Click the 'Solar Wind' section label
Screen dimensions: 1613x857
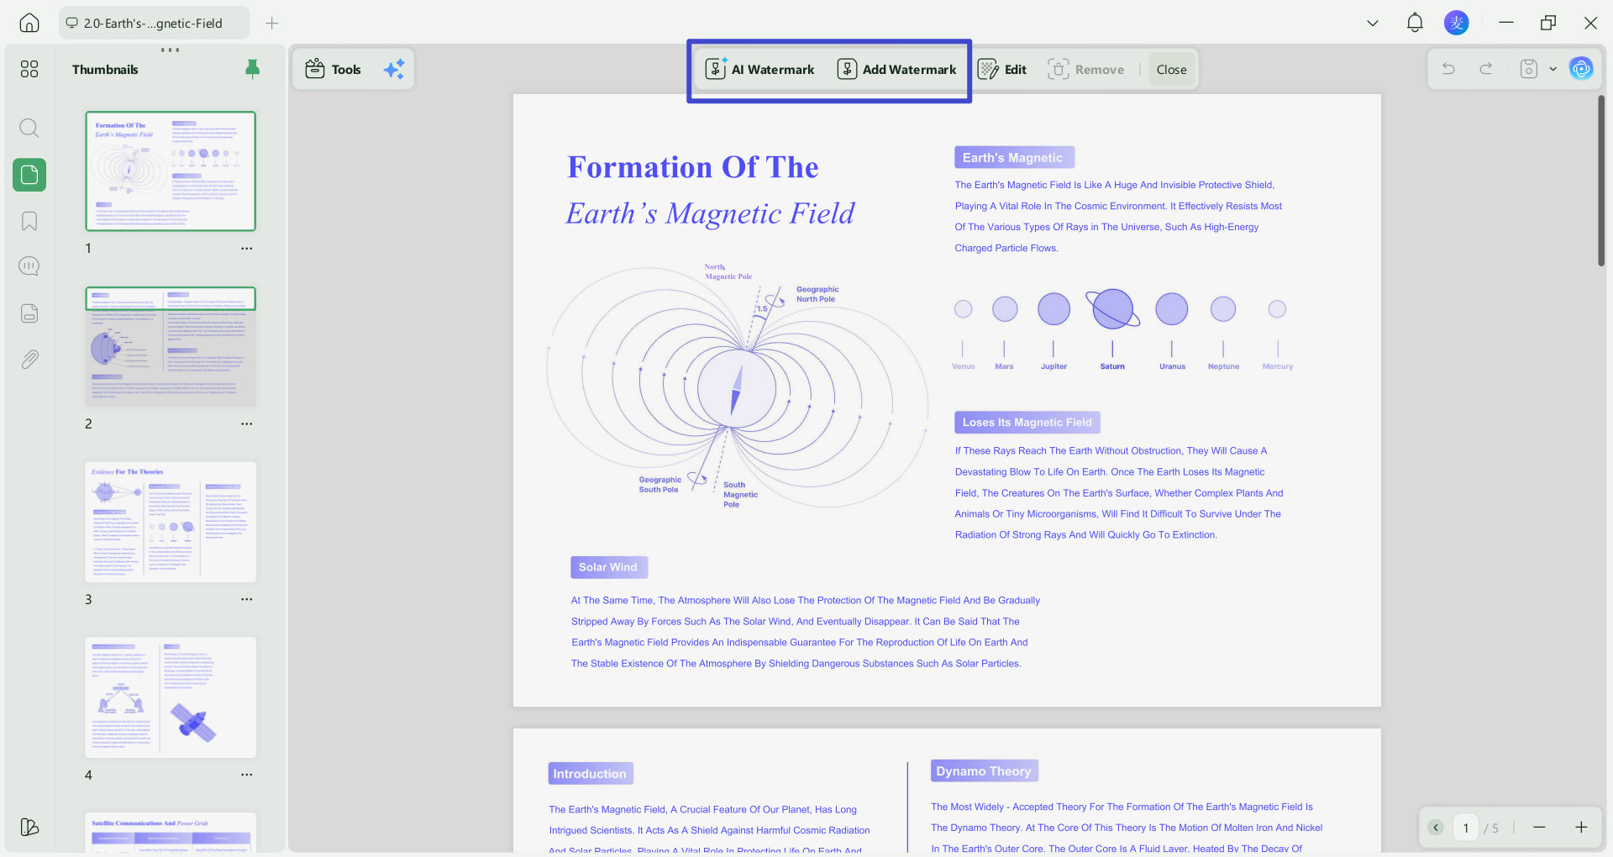point(608,567)
